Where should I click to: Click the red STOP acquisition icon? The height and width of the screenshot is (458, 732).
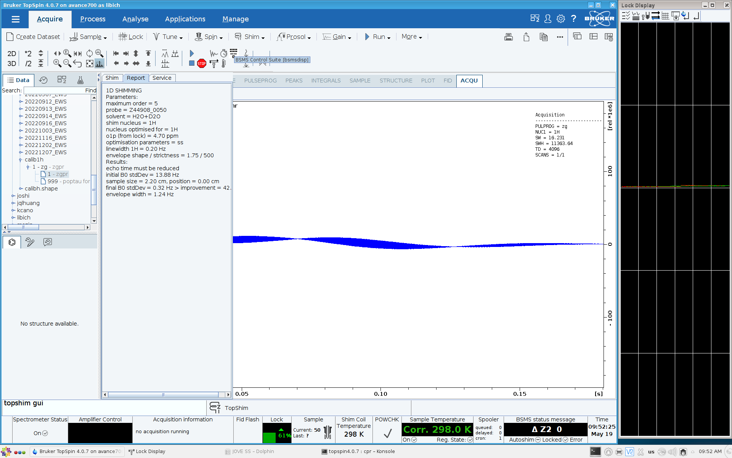click(x=202, y=63)
